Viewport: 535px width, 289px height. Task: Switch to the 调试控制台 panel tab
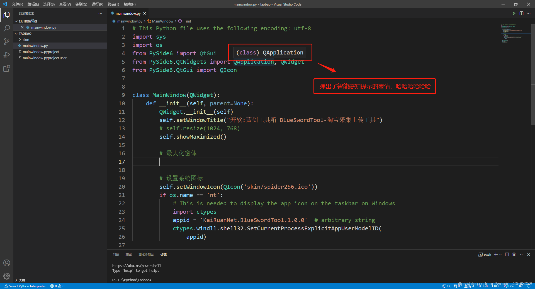tap(146, 255)
